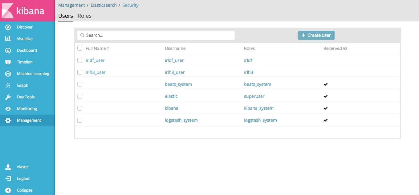This screenshot has width=419, height=195.
Task: Open the logstash_system role link
Action: point(260,120)
